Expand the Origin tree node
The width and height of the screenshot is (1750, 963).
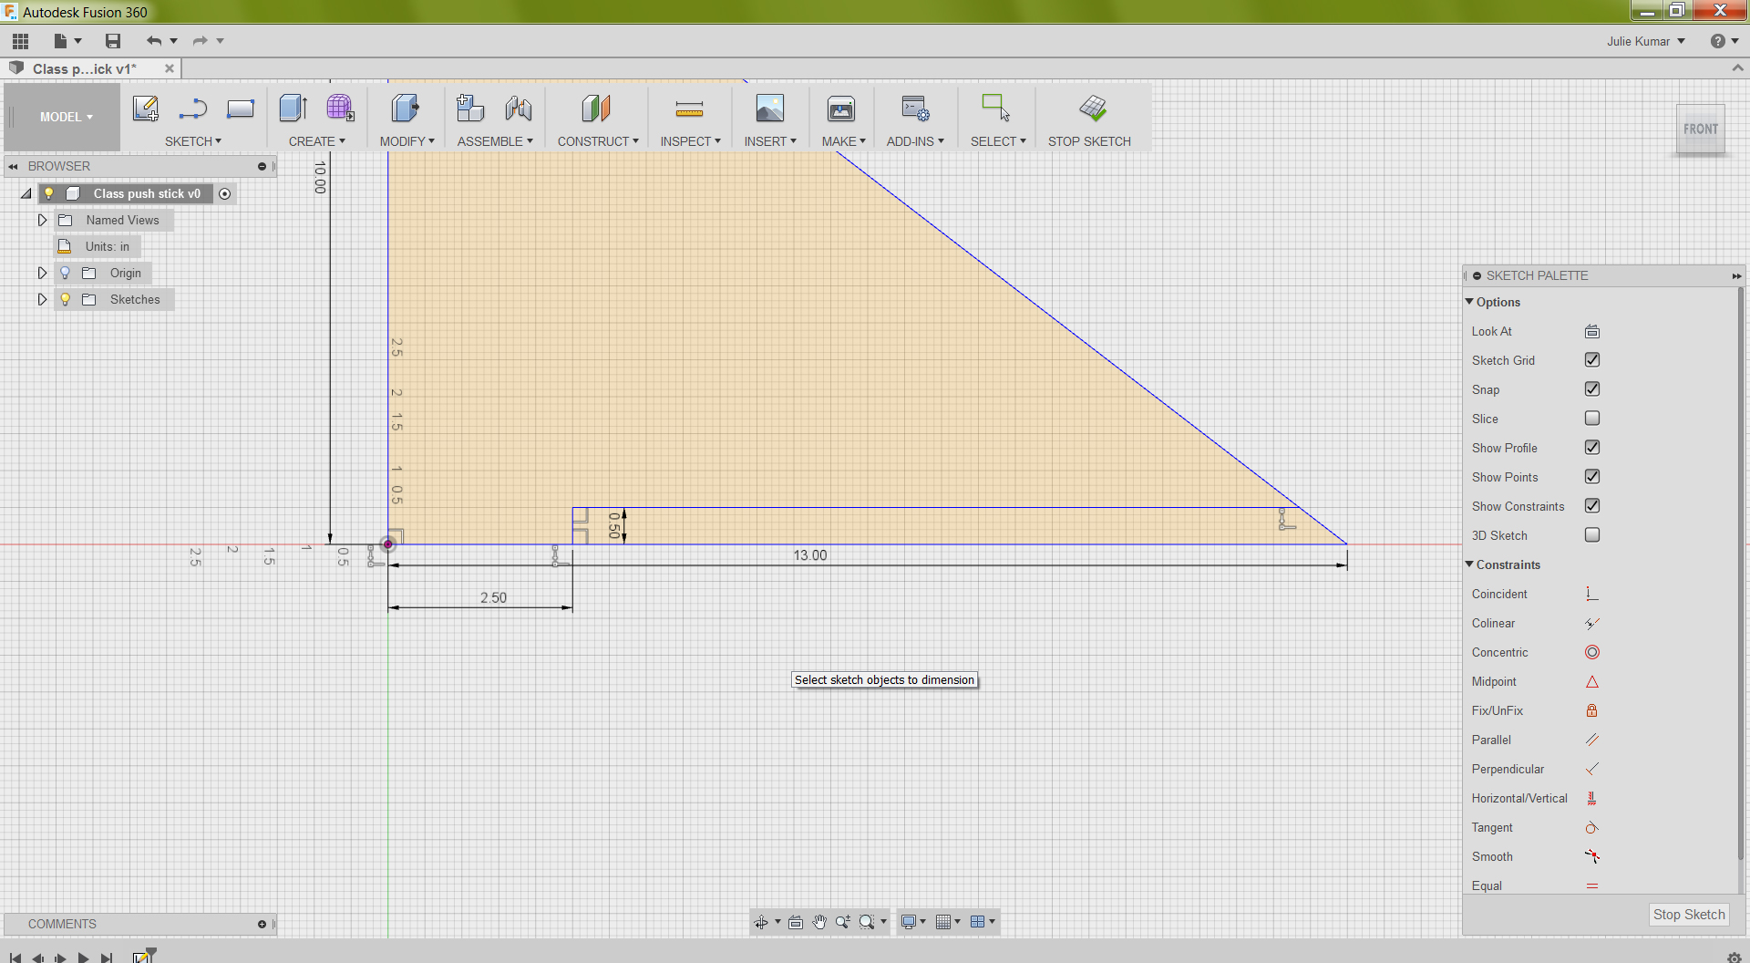click(42, 273)
